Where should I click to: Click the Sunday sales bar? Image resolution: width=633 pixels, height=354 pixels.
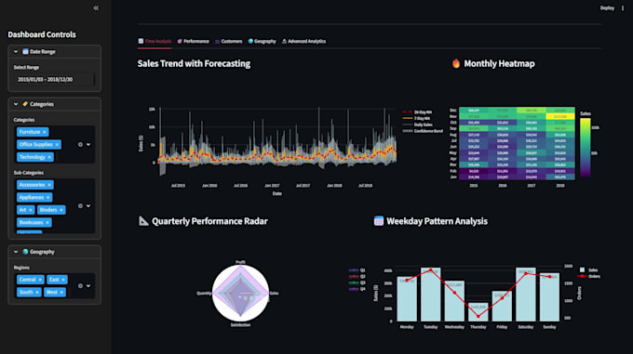tap(549, 297)
